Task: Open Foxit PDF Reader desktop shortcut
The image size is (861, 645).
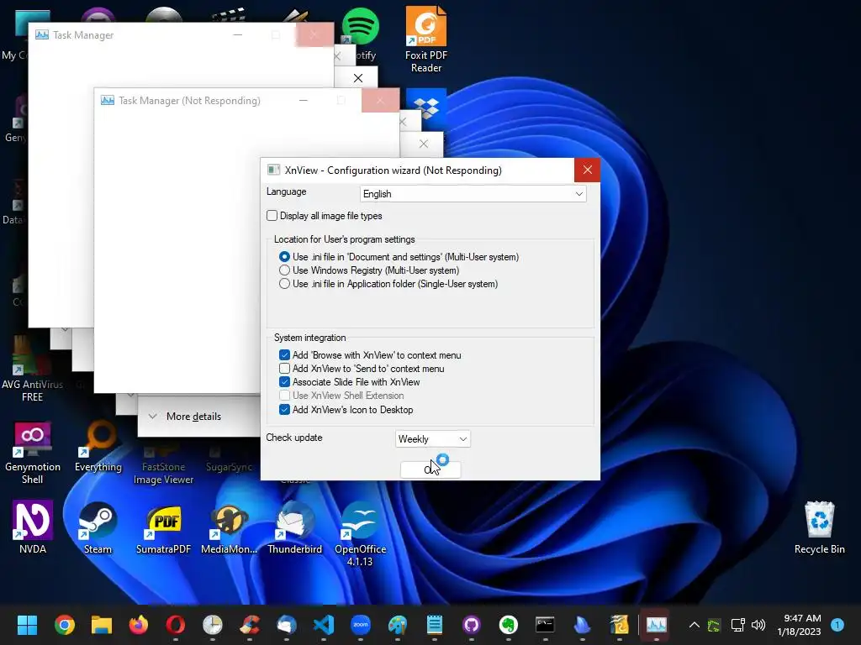Action: tap(426, 39)
